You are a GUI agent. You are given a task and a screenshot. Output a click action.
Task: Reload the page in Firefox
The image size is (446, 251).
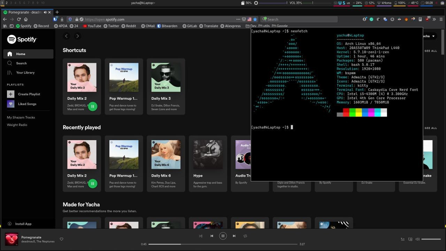click(x=19, y=20)
